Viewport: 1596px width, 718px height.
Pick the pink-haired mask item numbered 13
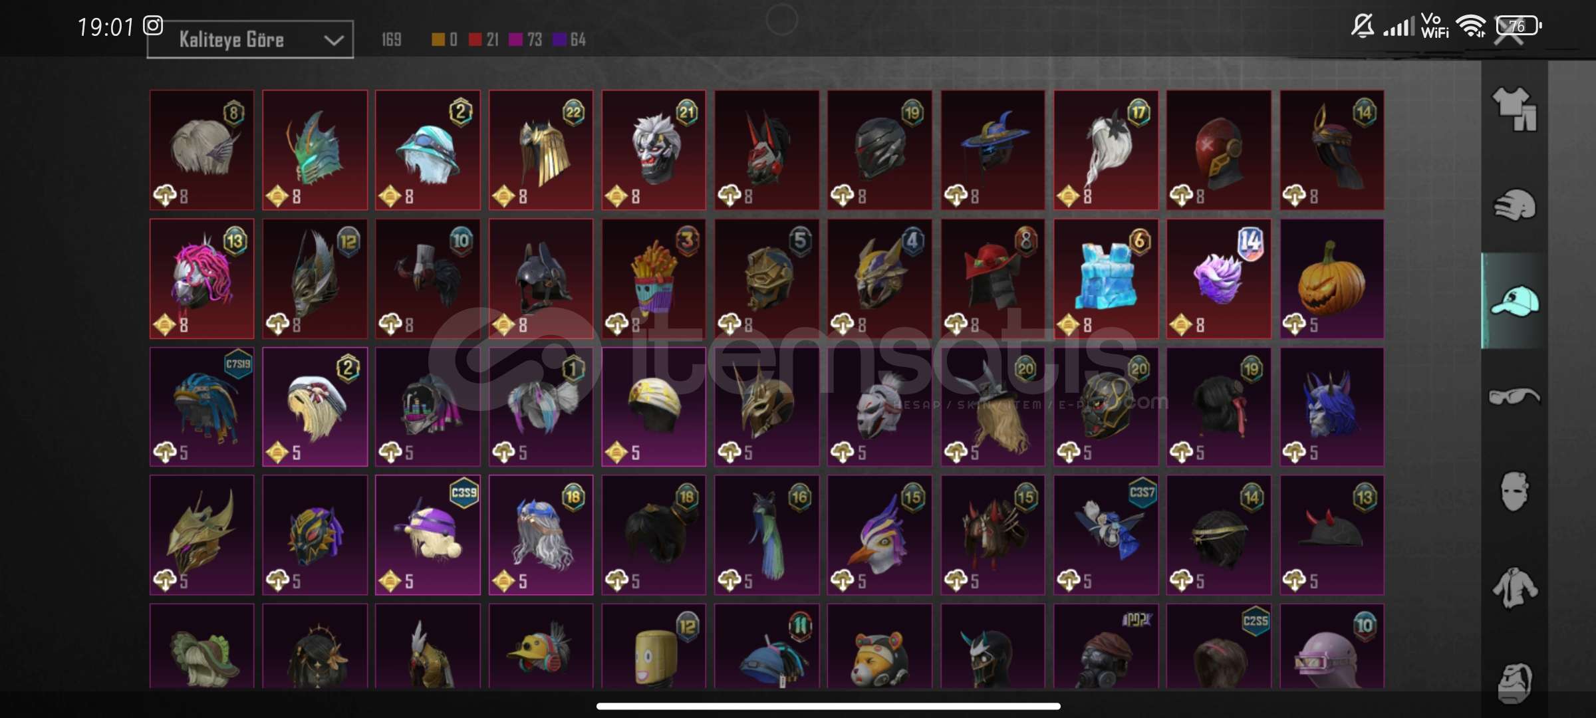tap(201, 279)
